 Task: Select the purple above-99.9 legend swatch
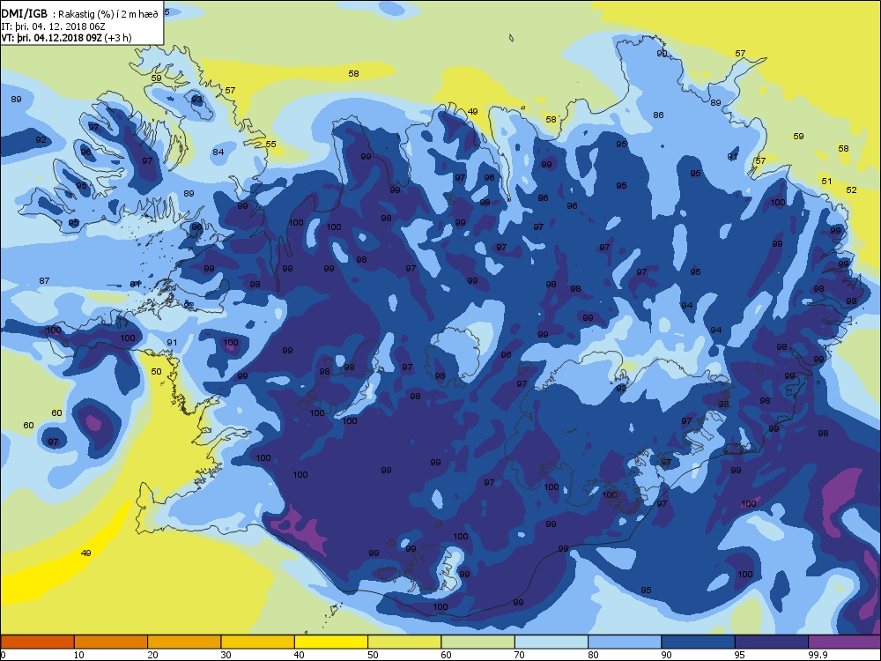[845, 642]
